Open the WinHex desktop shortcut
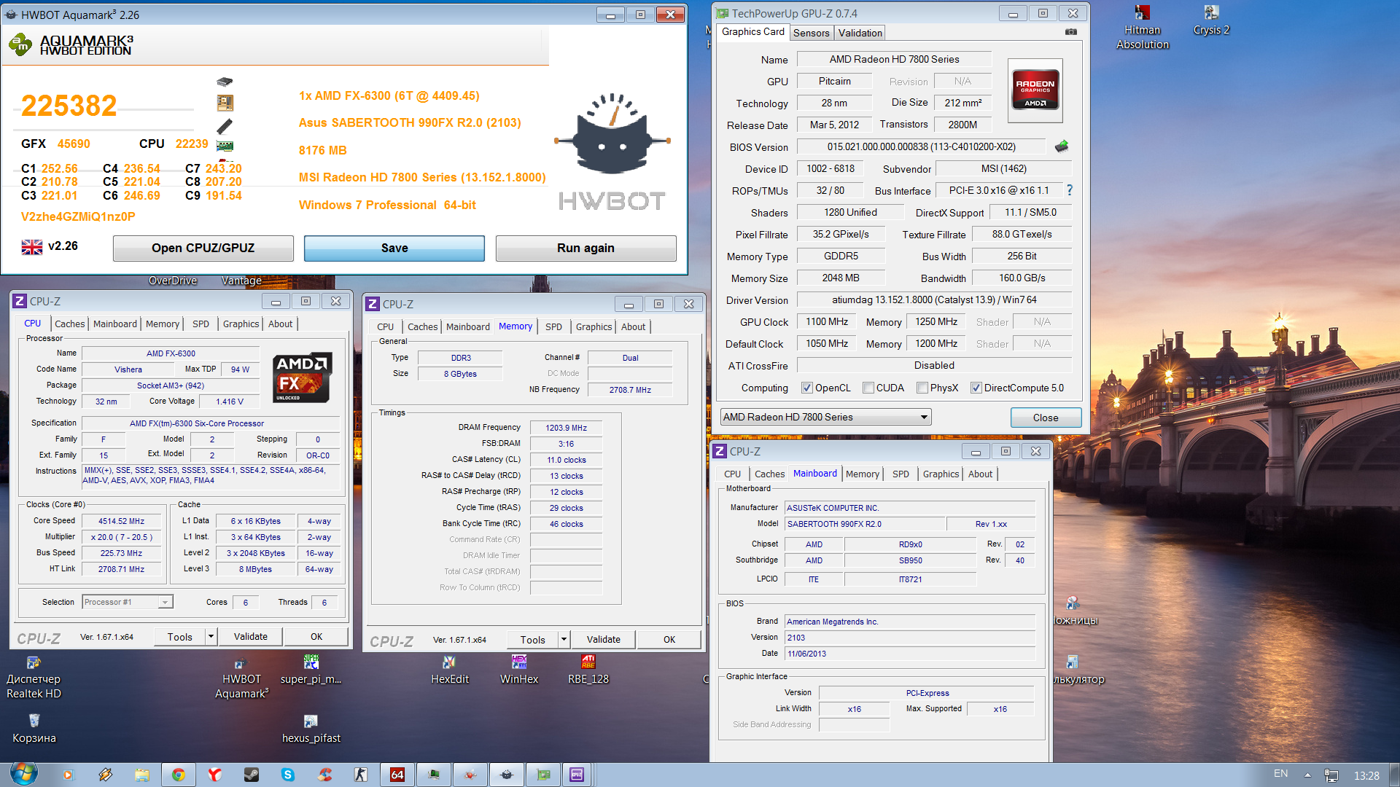1400x787 pixels. point(519,670)
